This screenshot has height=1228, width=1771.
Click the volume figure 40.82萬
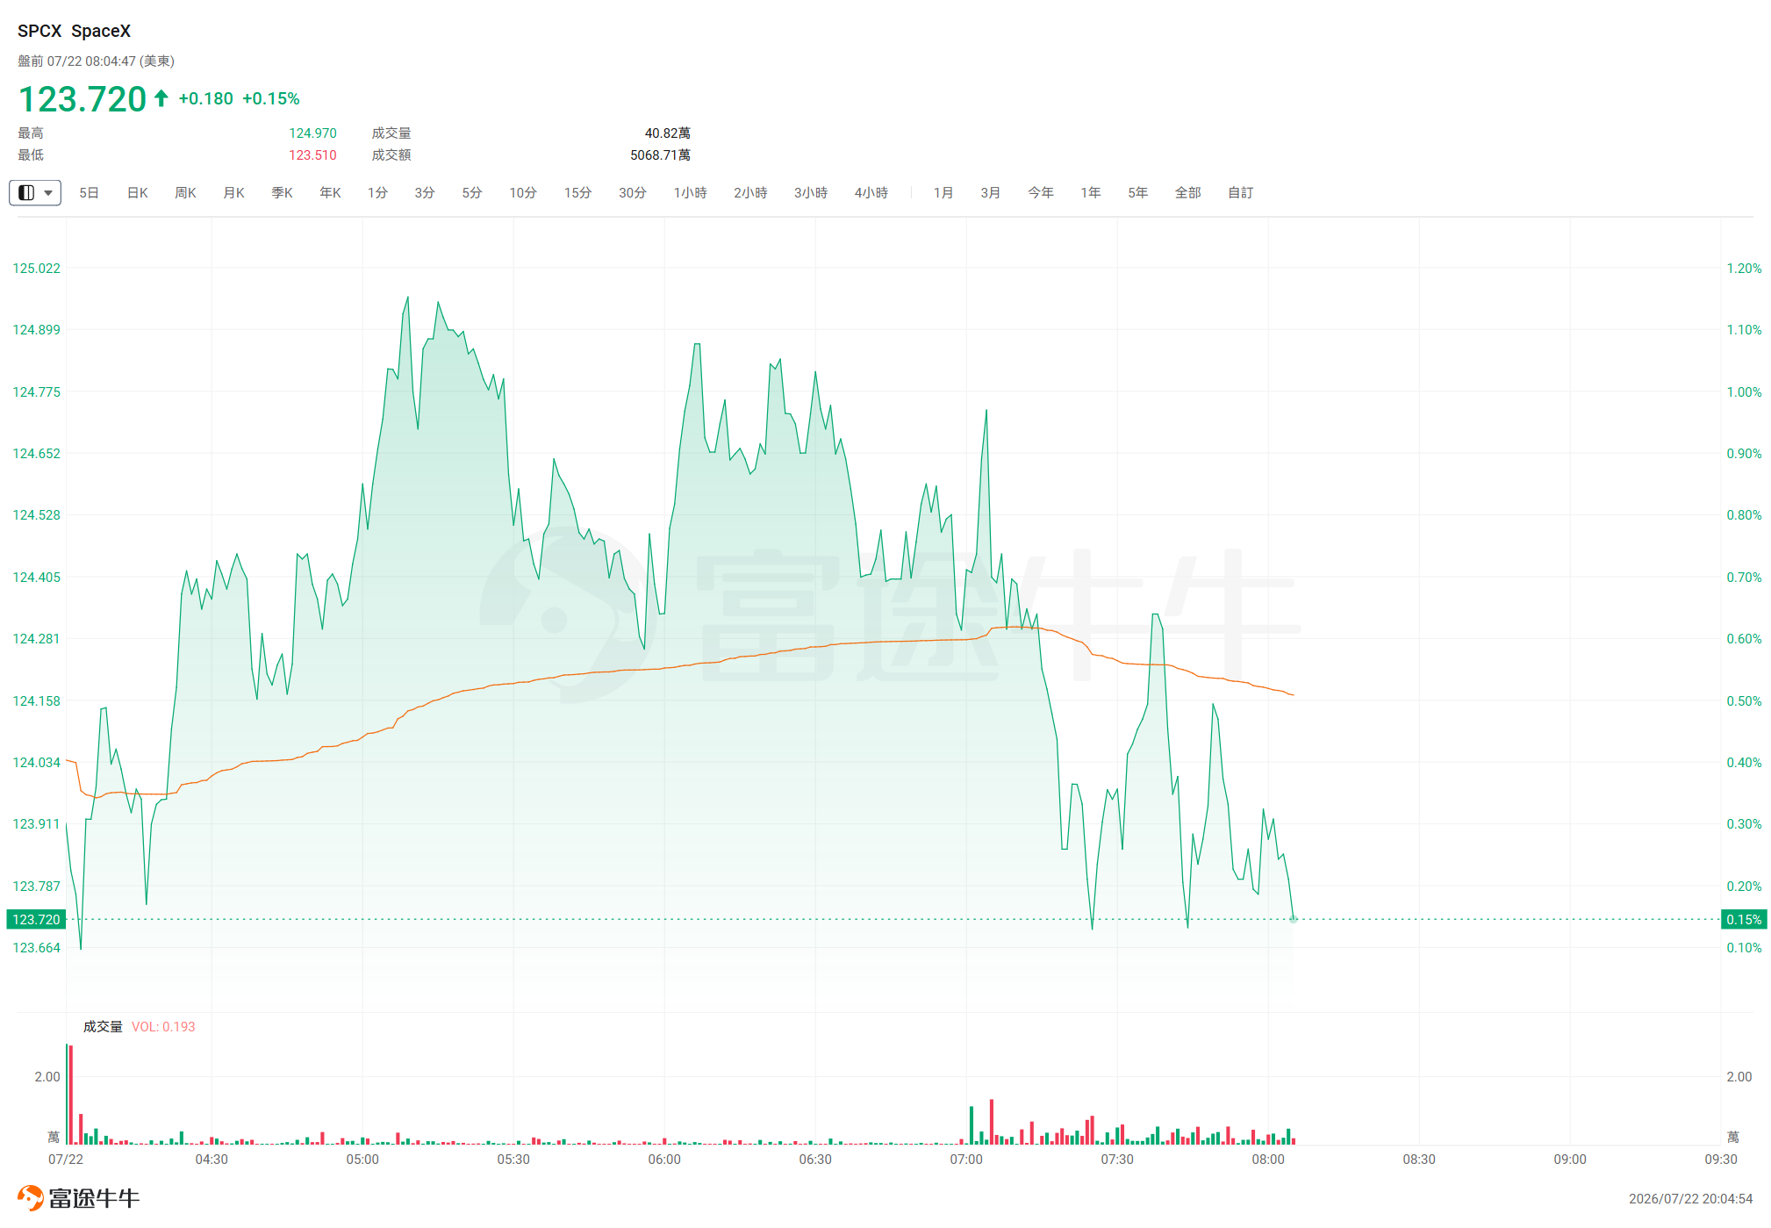pyautogui.click(x=668, y=133)
